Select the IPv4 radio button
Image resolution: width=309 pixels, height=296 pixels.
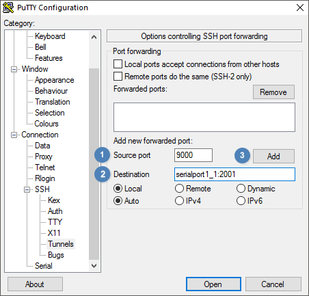point(179,201)
